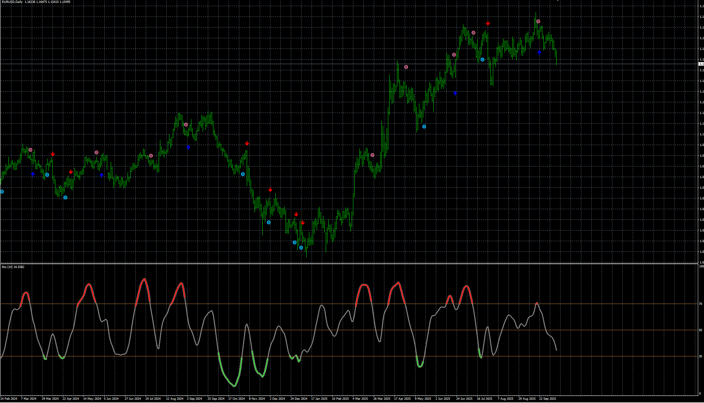Click the pink circle marker in mid-March 2024

click(30, 150)
